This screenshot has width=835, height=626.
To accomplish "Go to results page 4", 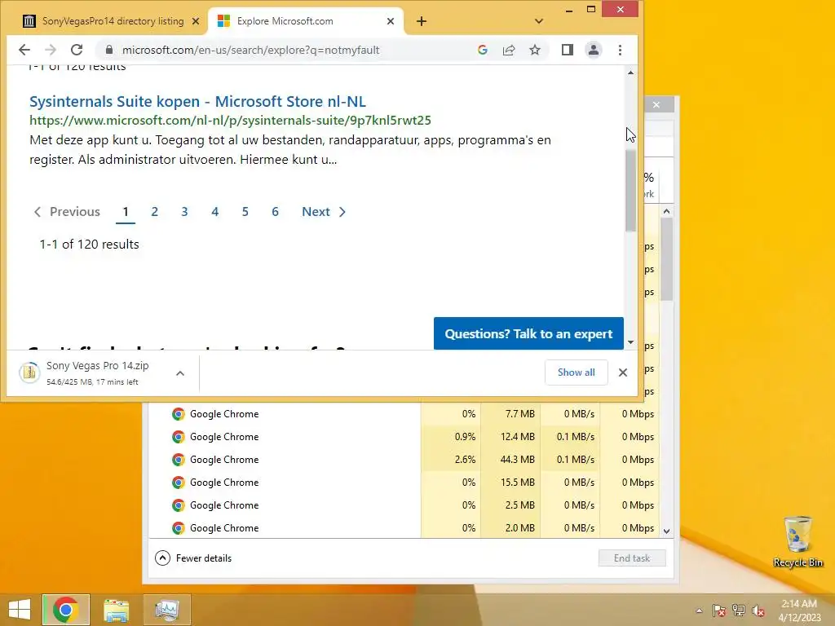I will tap(214, 212).
